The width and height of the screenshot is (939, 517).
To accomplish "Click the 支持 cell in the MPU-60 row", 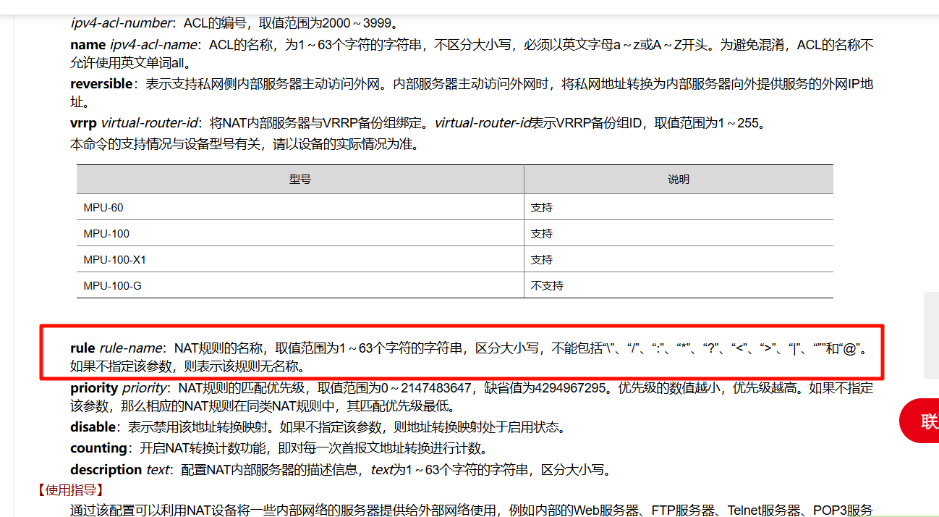I will pos(541,208).
